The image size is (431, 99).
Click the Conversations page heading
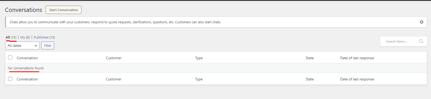(23, 10)
